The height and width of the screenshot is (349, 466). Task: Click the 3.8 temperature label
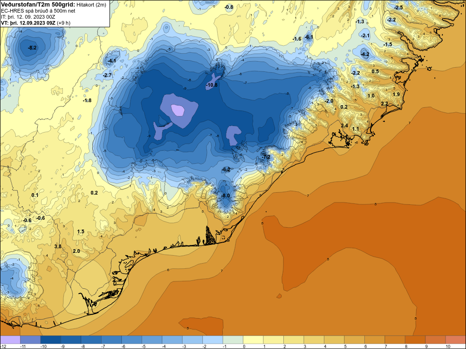click(58, 246)
